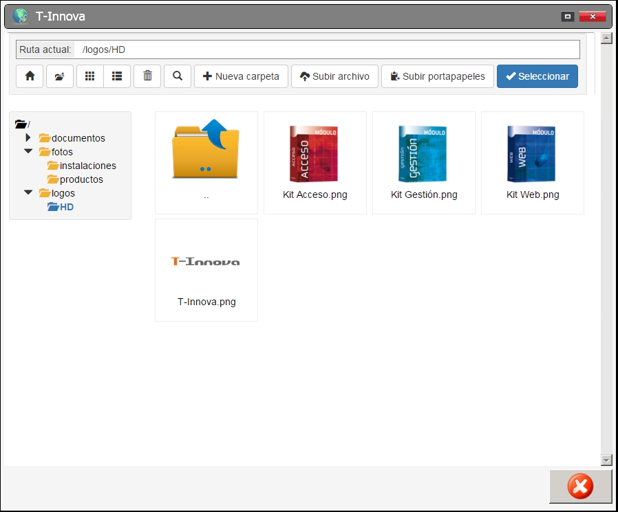Collapse the fotos folder arrow
This screenshot has height=512, width=618.
(x=28, y=151)
